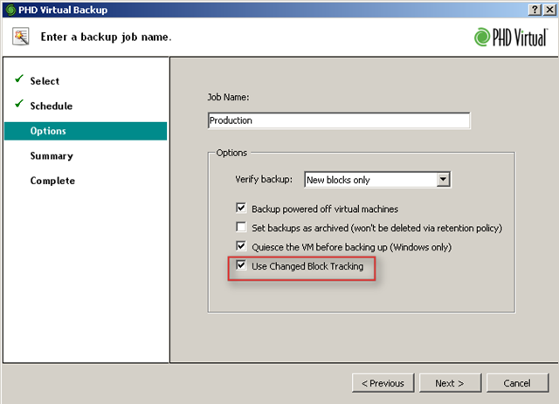Go to the Schedule wizard step
Viewport: 559px width, 404px height.
pos(51,106)
